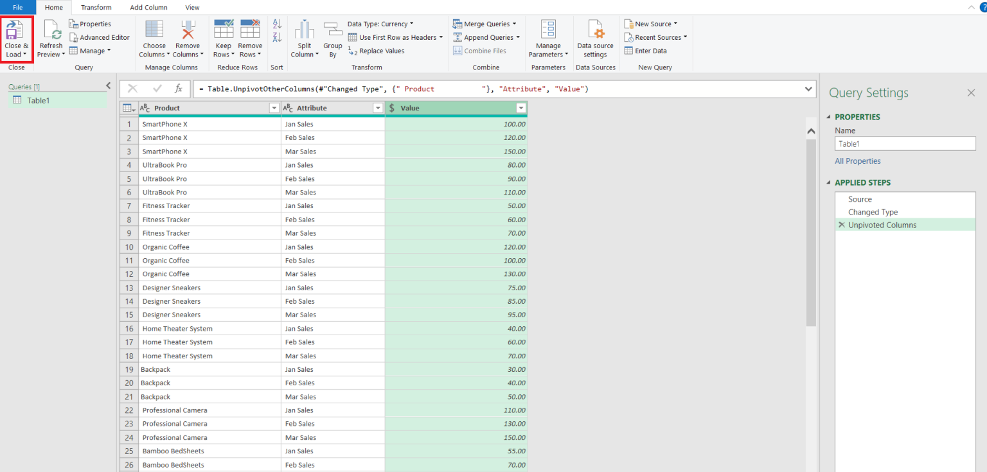Open Merge Queries
The width and height of the screenshot is (987, 472).
click(485, 24)
